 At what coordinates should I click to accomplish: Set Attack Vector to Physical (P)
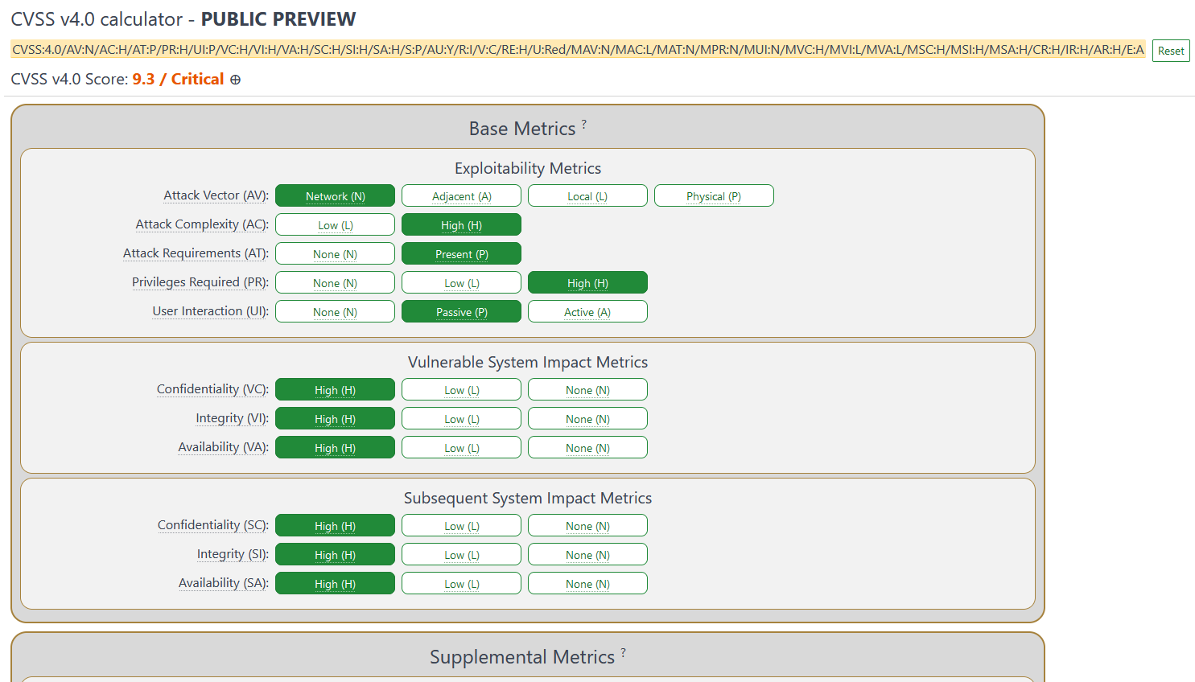pyautogui.click(x=714, y=196)
